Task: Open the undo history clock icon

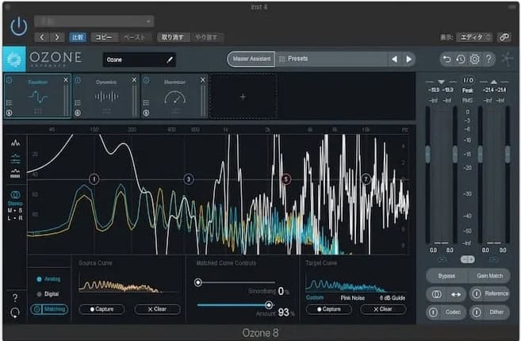Action: 461,59
